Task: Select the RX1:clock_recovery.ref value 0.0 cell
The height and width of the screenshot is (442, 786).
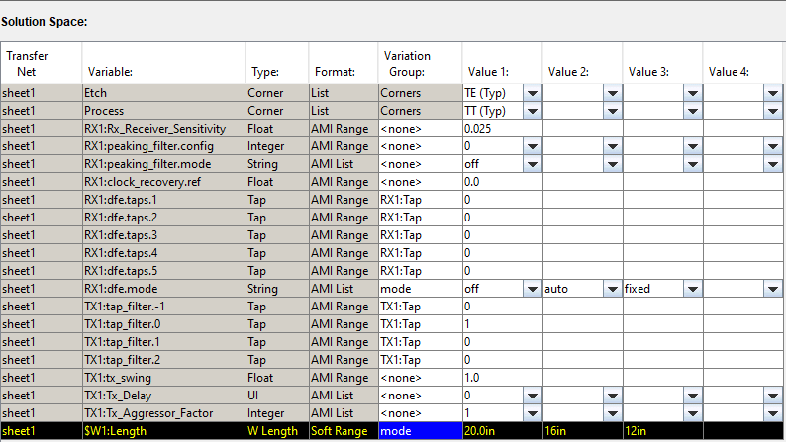Action: (501, 181)
